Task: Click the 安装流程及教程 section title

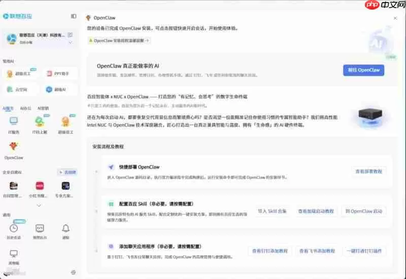Action: [x=108, y=146]
